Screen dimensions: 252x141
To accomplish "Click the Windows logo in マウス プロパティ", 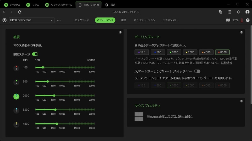I will coord(139,116).
